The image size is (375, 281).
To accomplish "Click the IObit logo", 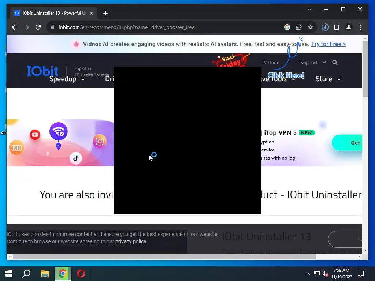I will point(42,71).
